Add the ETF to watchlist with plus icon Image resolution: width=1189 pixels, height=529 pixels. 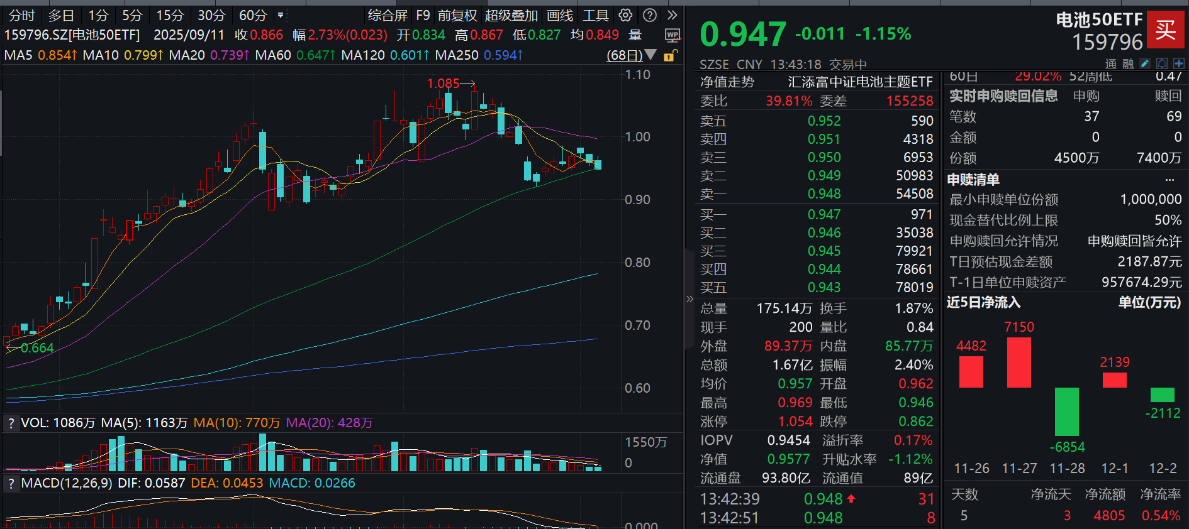(1178, 64)
